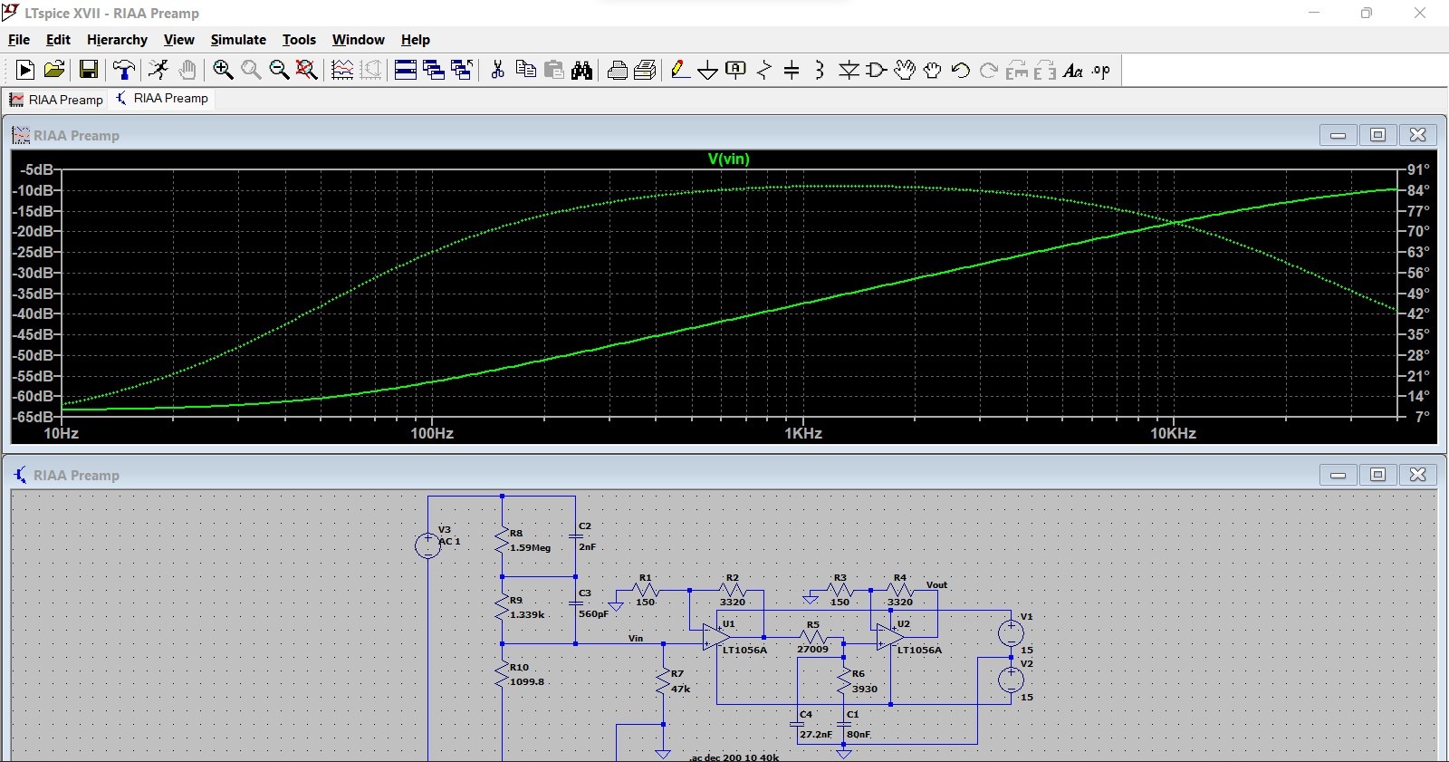Image resolution: width=1449 pixels, height=762 pixels.
Task: Maximize the waveform plot pane
Action: 1377,135
